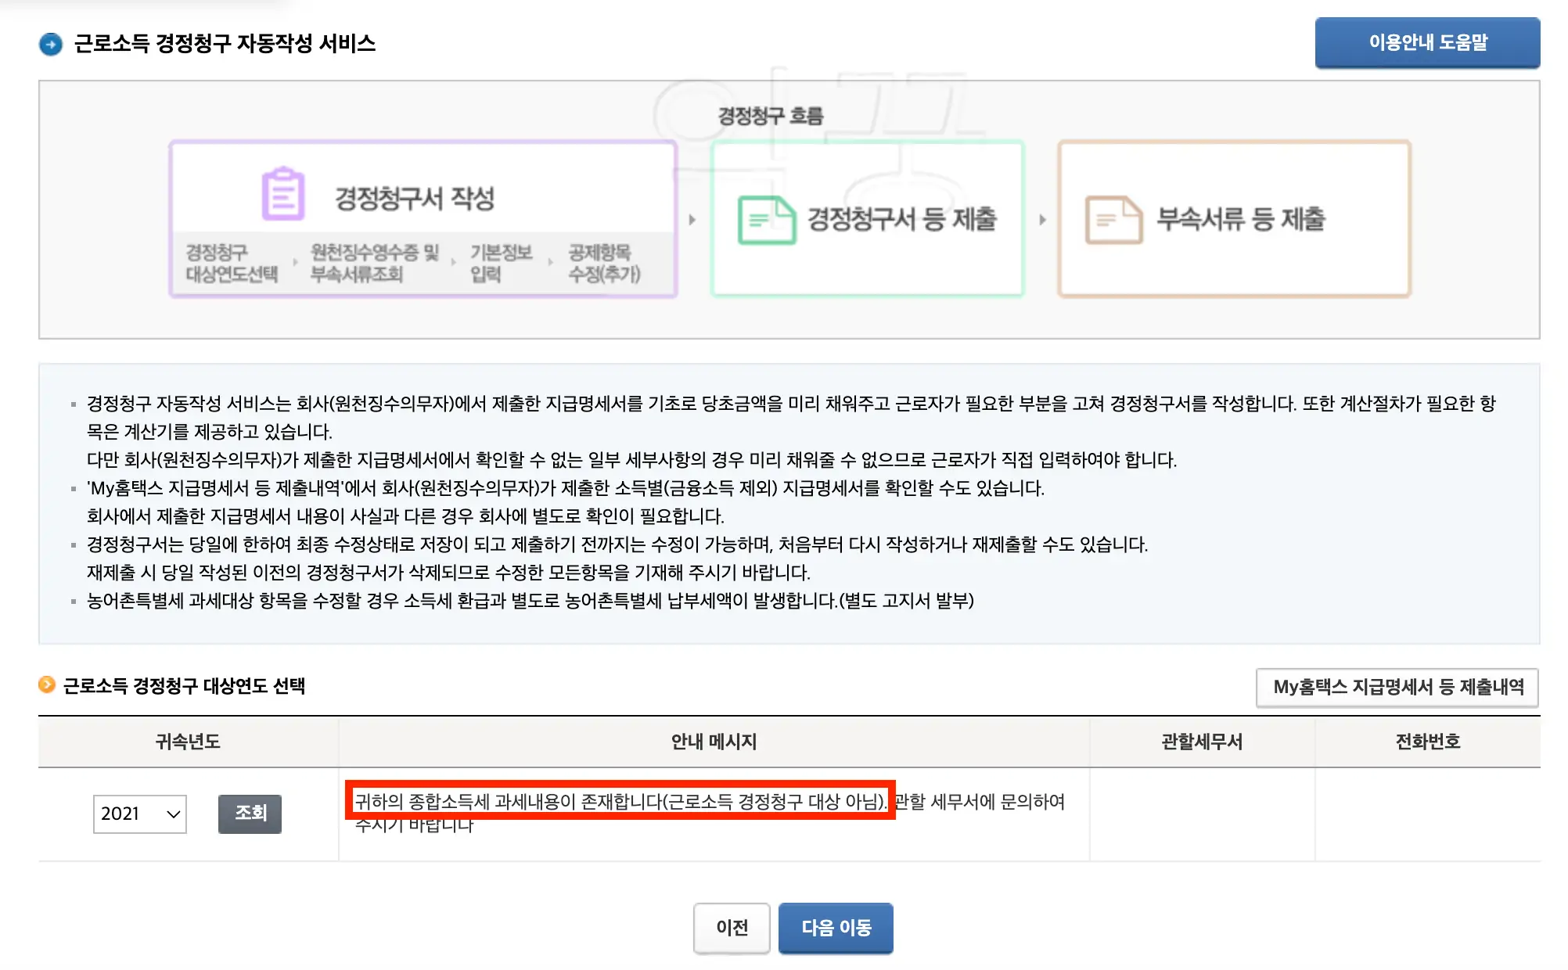Go back using the 이전 button

pos(732,928)
